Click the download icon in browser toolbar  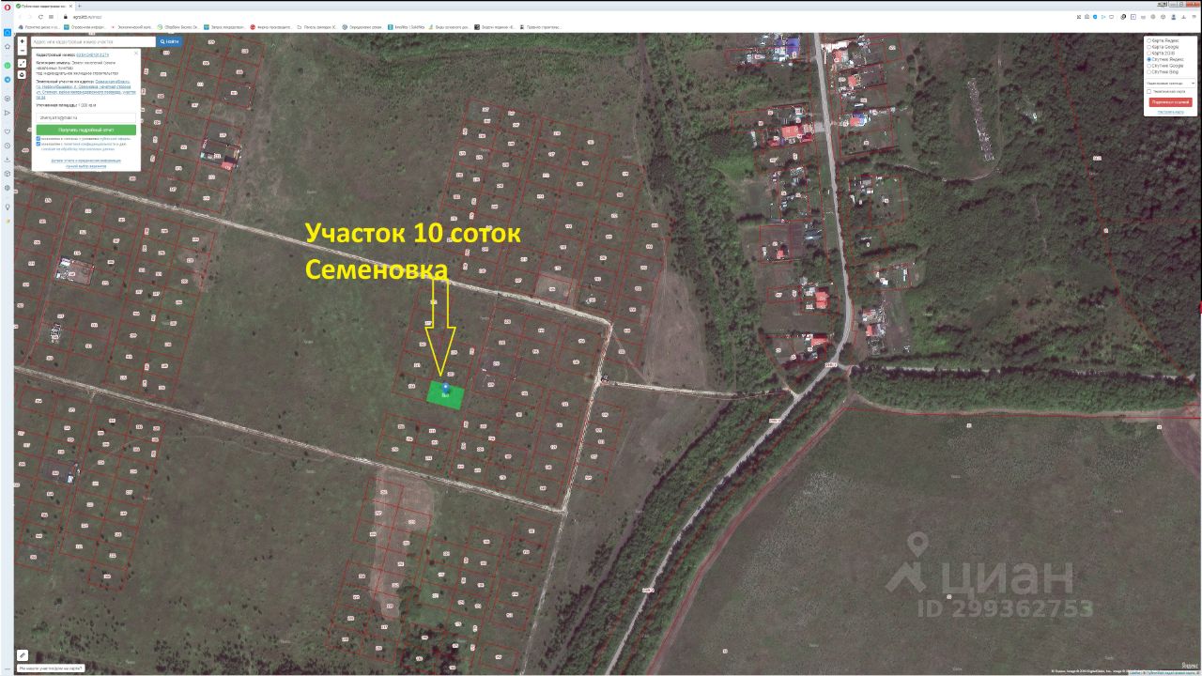[x=1184, y=17]
